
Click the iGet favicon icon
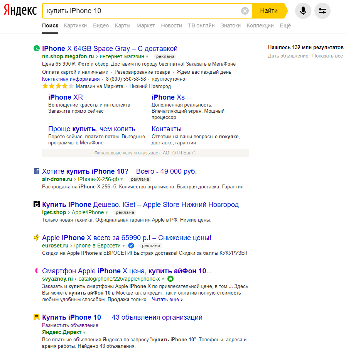pyautogui.click(x=37, y=204)
